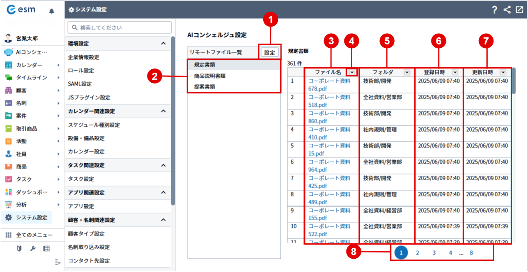This screenshot has height=272, width=528.
Task: Collapse the 環境設定 section
Action: click(163, 44)
